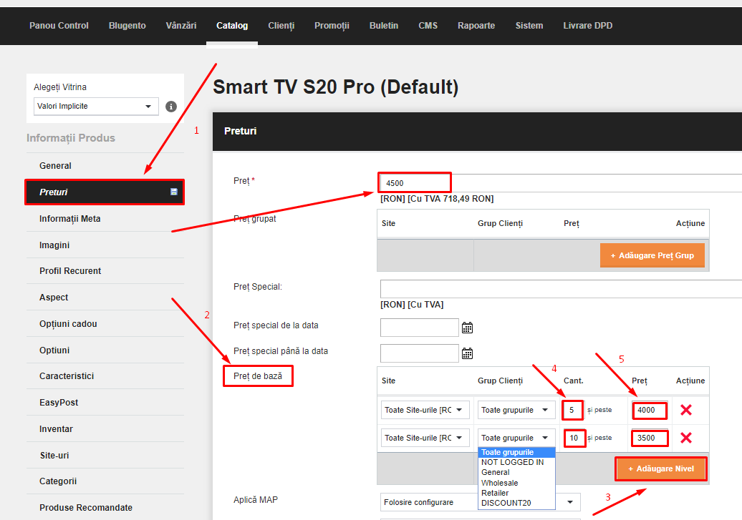
Task: Click the quantity field containing 10
Action: pos(574,438)
